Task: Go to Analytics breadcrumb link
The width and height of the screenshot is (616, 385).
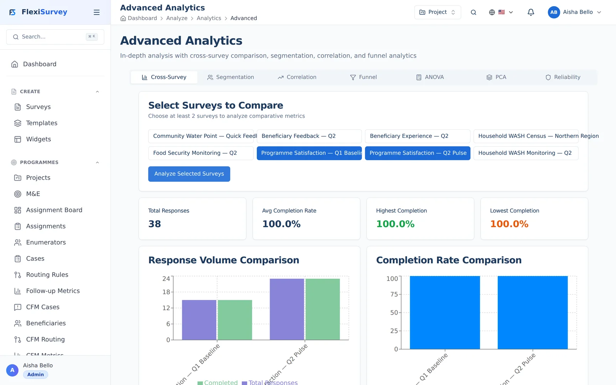Action: tap(209, 18)
